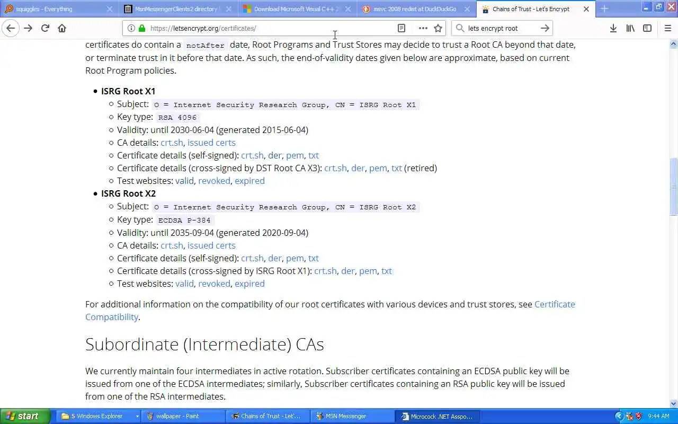Follow the Certificate Compatibility link
Image resolution: width=678 pixels, height=424 pixels.
(330, 311)
